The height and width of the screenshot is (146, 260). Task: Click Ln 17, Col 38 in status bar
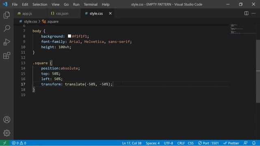click(132, 143)
